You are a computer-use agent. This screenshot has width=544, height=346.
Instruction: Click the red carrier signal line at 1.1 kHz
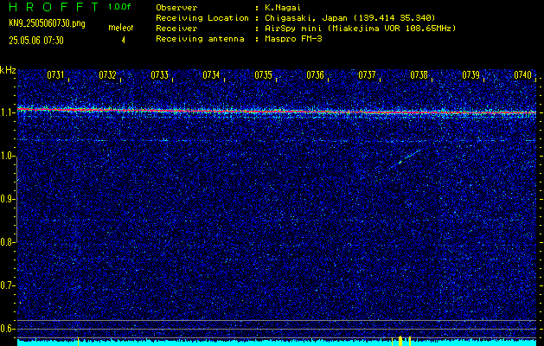[x=277, y=111]
